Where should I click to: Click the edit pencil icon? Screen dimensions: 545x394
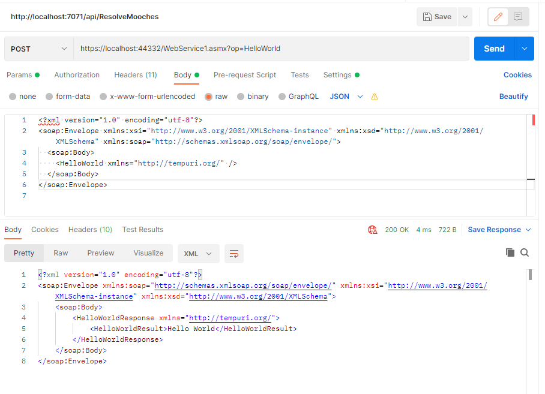498,17
